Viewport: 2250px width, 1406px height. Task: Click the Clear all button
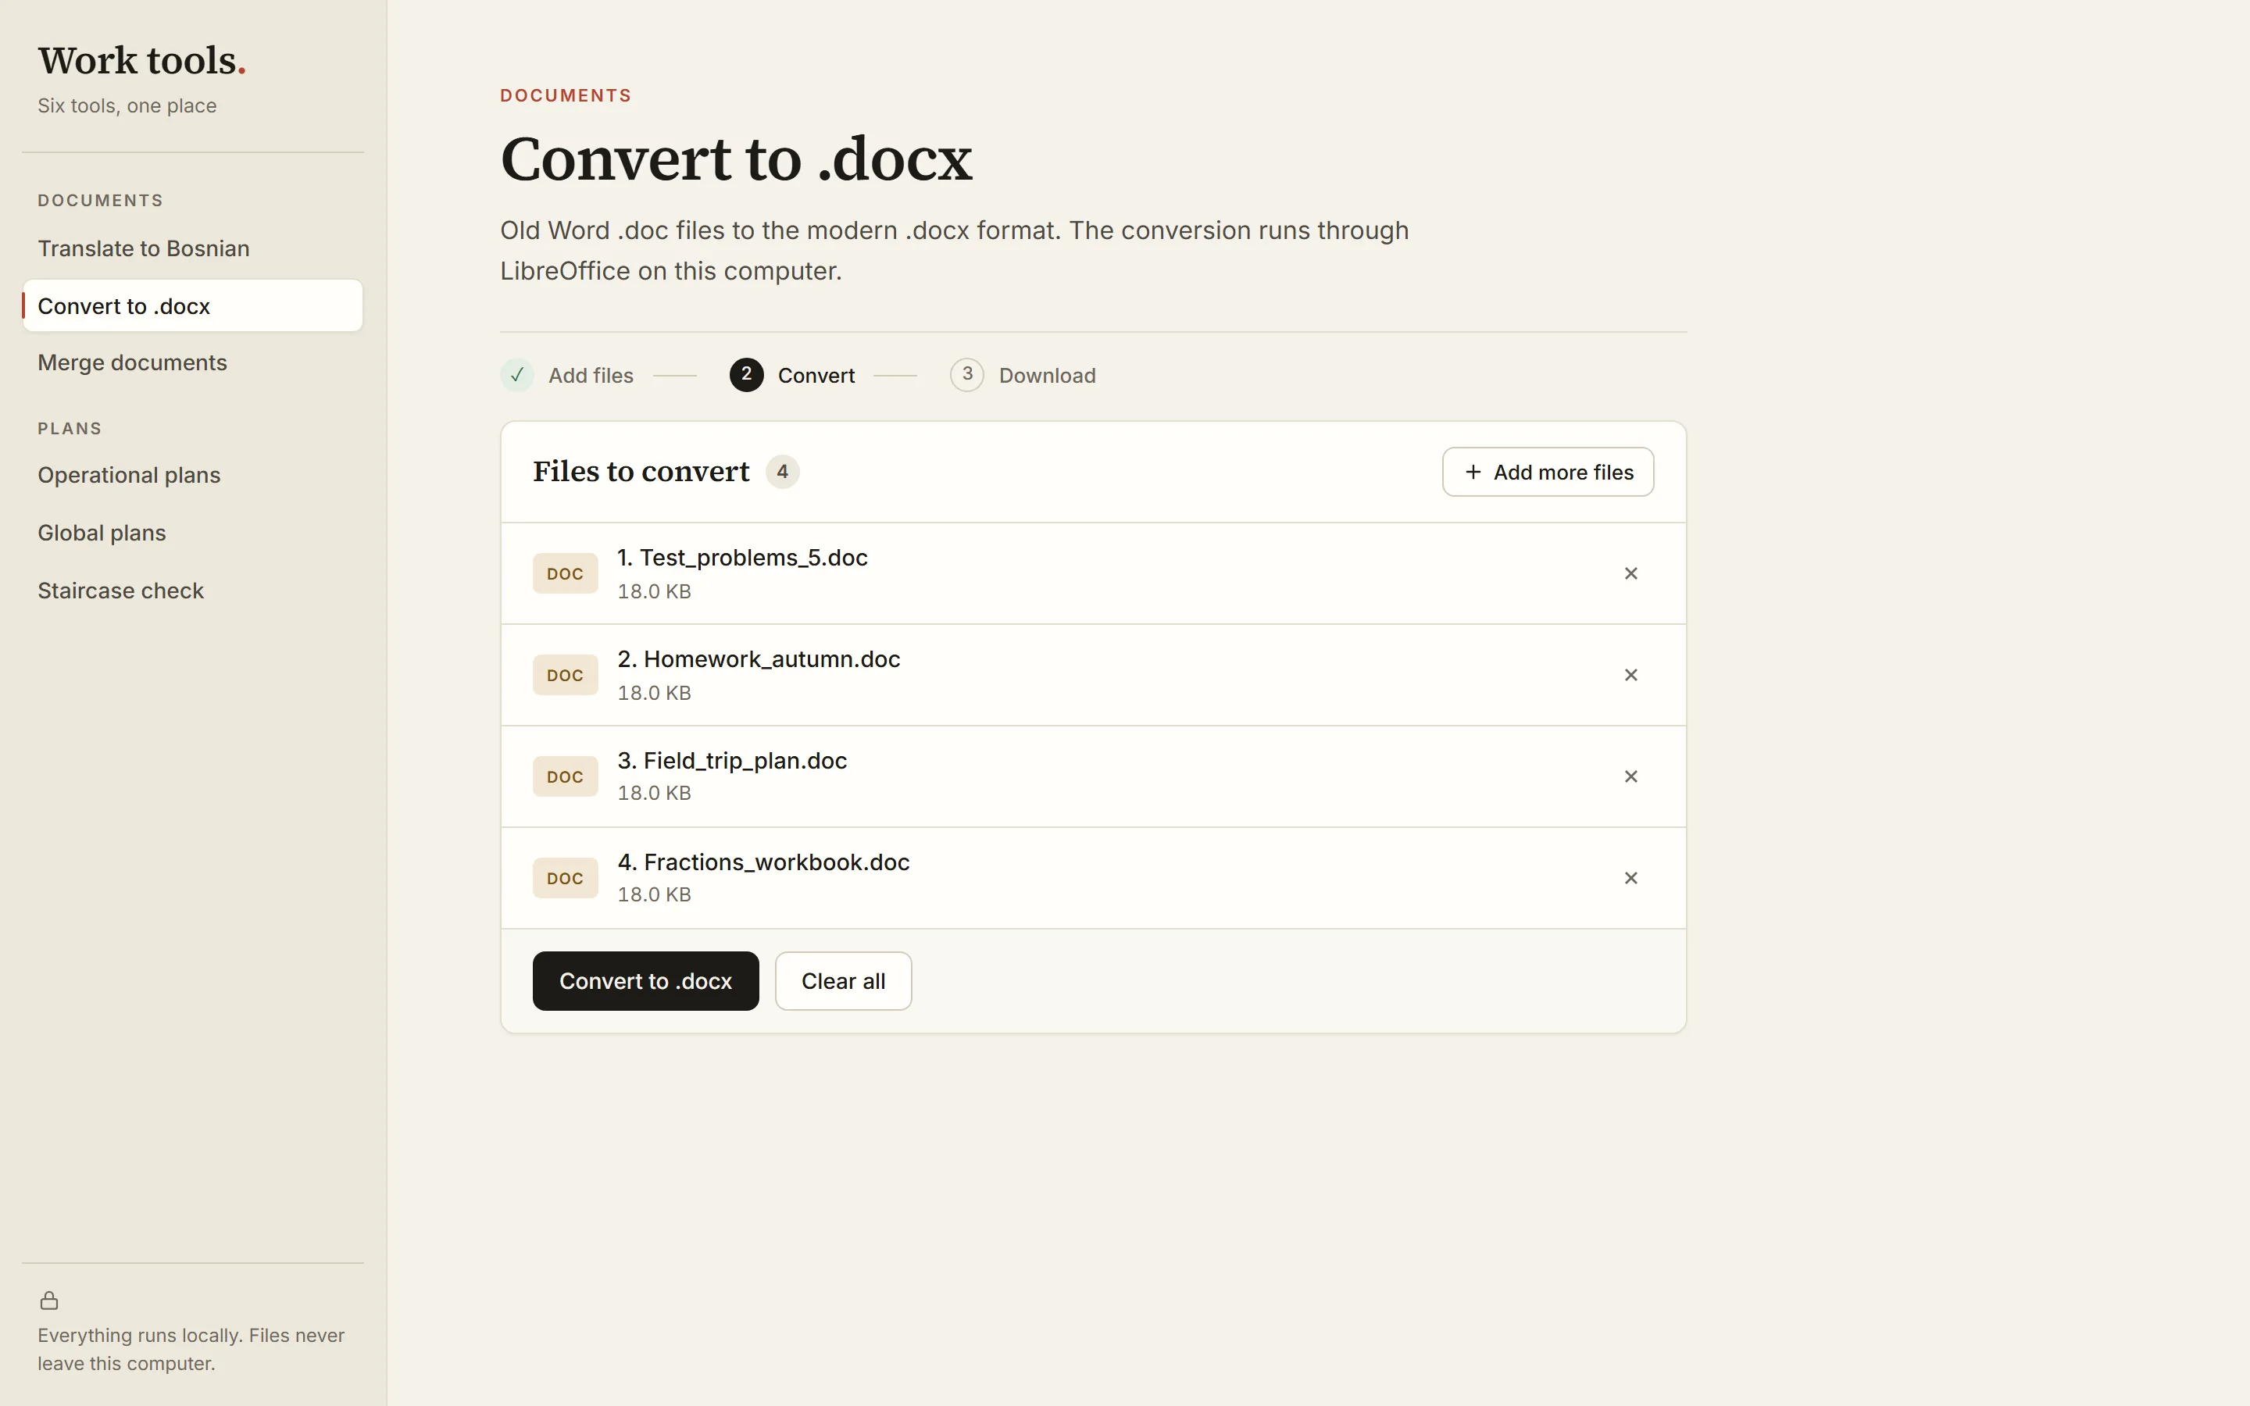[843, 981]
